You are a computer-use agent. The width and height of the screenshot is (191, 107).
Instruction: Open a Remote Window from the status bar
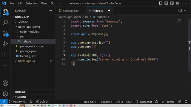tap(4, 102)
